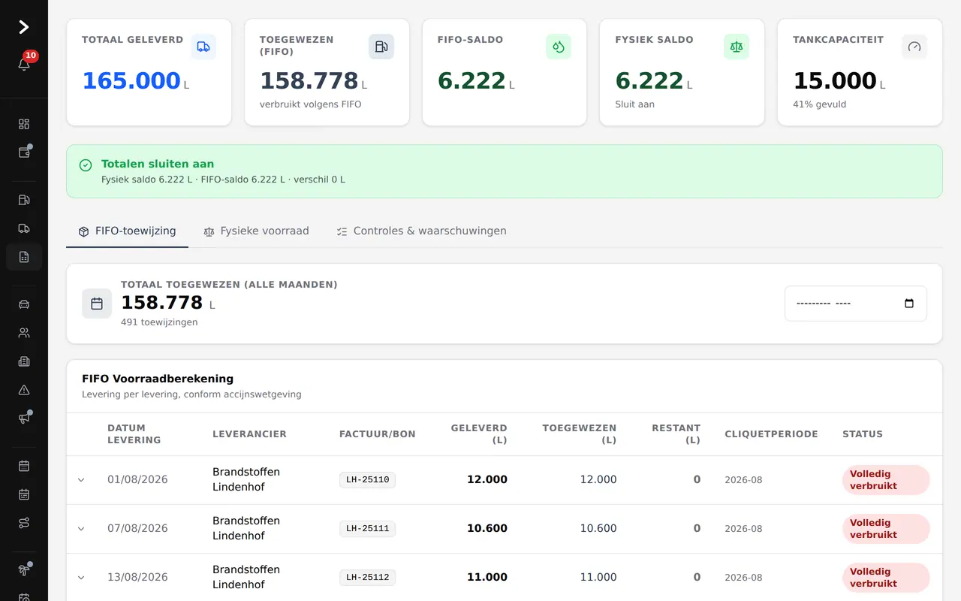961x601 pixels.
Task: Click geleverd value 10.600
Action: point(487,529)
